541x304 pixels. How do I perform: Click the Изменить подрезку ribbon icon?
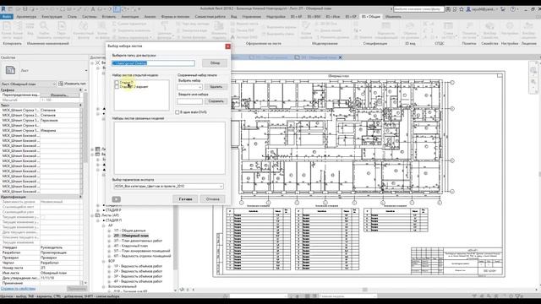(219, 30)
